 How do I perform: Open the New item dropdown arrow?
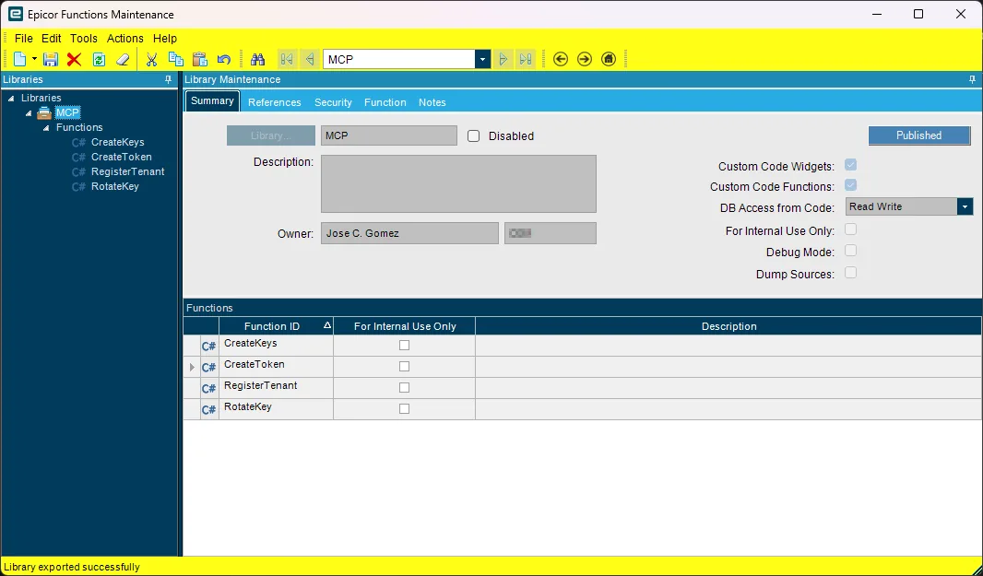[x=34, y=60]
